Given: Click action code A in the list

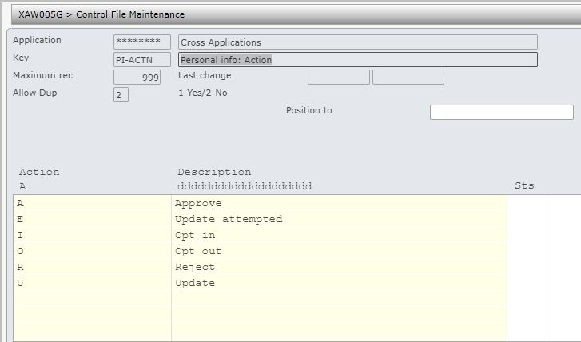Looking at the screenshot, I should pyautogui.click(x=20, y=203).
